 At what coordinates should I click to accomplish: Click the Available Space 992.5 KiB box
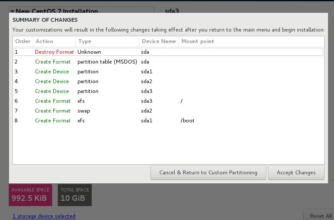pos(30,195)
